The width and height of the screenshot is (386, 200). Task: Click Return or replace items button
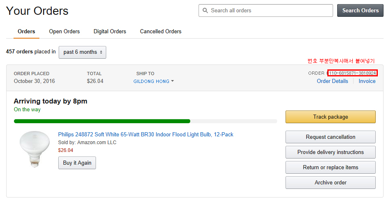coord(330,167)
